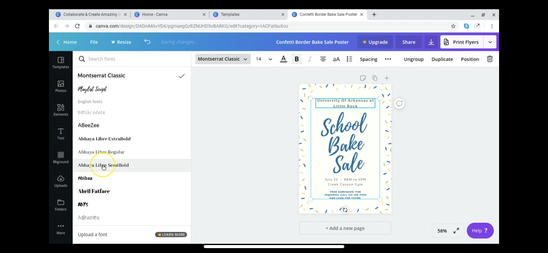The image size is (548, 253).
Task: Click in the Search fonts field
Action: pos(131,59)
